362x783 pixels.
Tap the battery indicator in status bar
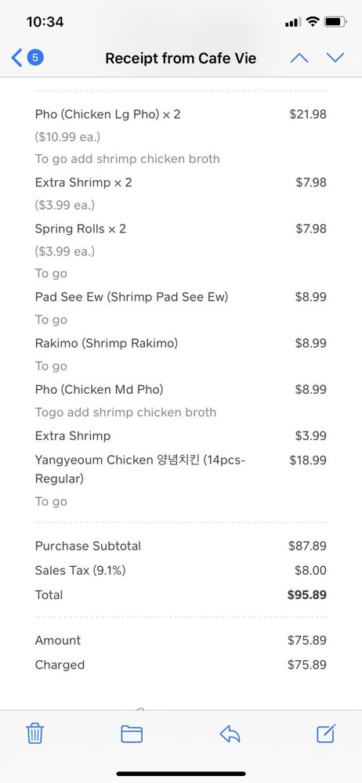[x=335, y=21]
